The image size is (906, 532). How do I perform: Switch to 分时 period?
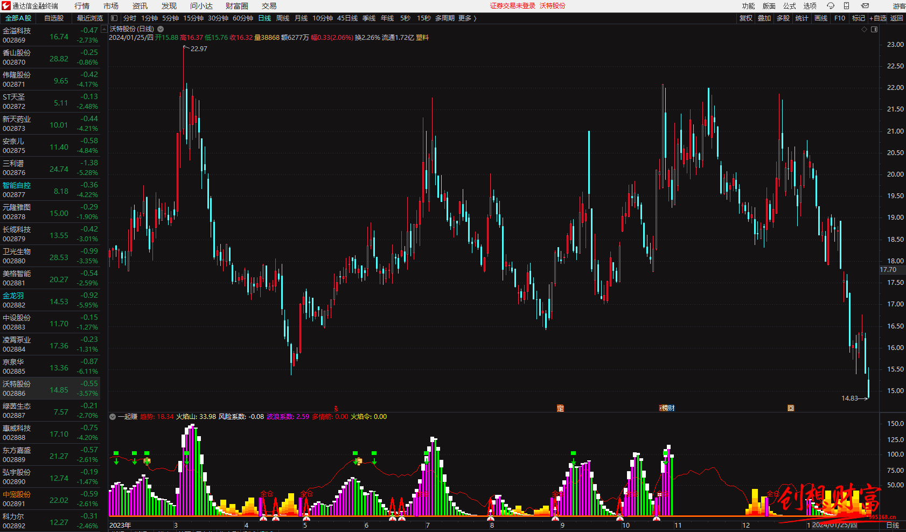130,18
